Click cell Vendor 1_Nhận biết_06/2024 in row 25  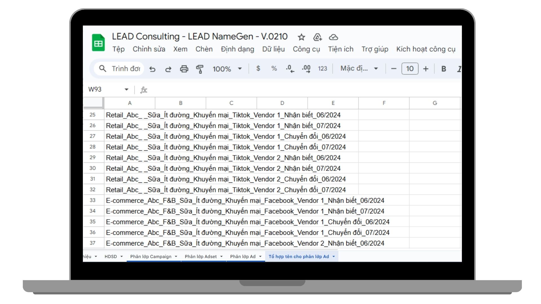(x=297, y=115)
